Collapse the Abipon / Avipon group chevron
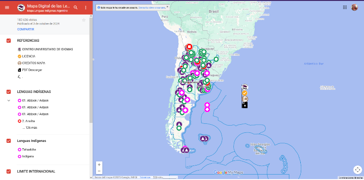The width and height of the screenshot is (364, 180). pyautogui.click(x=9, y=101)
